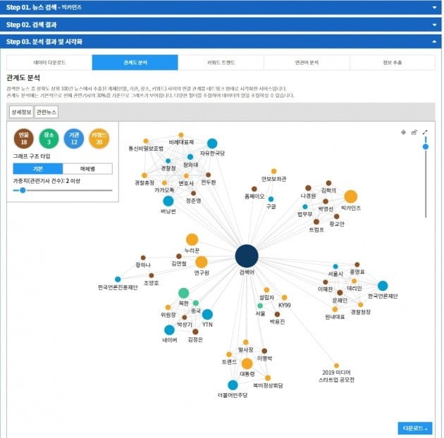444x438 pixels.
Task: Select 매체별 graph structure type
Action: (87, 169)
